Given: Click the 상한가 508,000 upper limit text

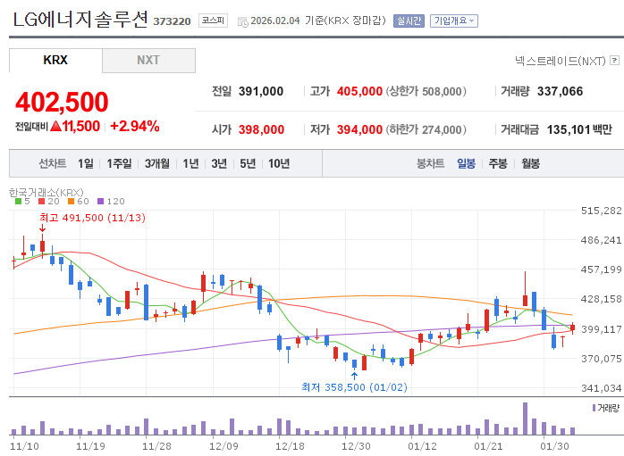Looking at the screenshot, I should point(426,91).
